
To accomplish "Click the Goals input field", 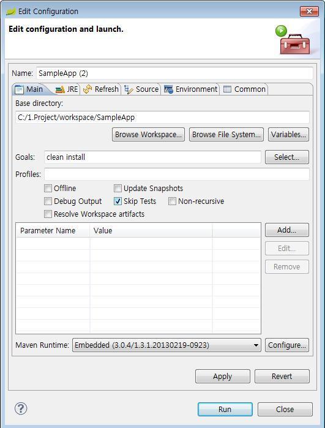I will click(152, 157).
